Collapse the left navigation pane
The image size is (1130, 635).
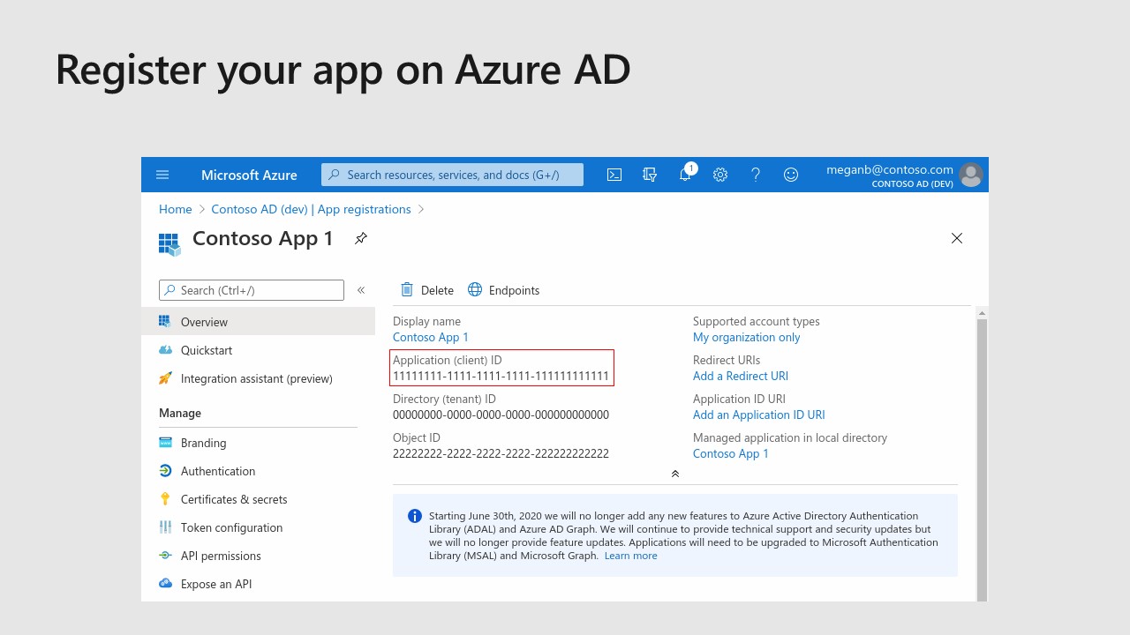pos(361,290)
